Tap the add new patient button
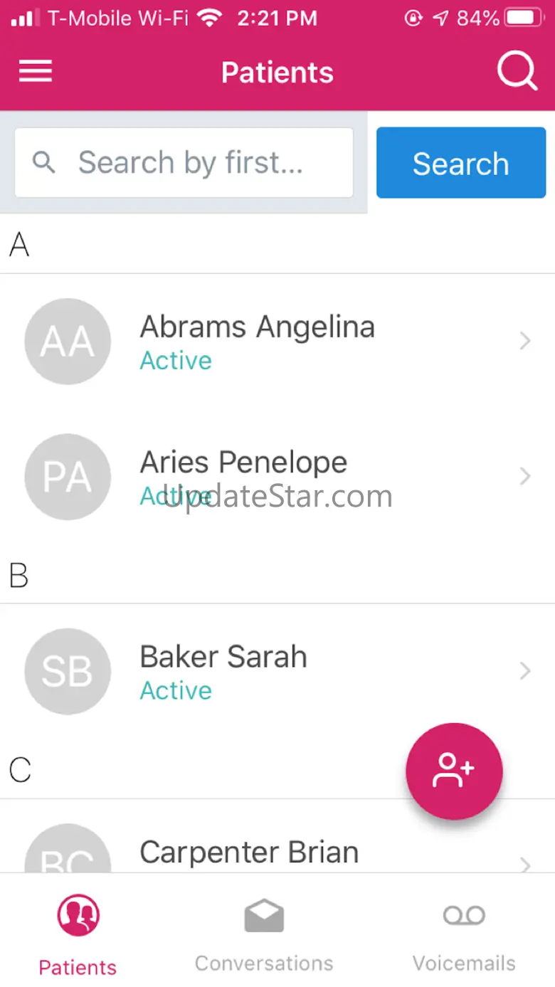The image size is (555, 987). pyautogui.click(x=454, y=771)
